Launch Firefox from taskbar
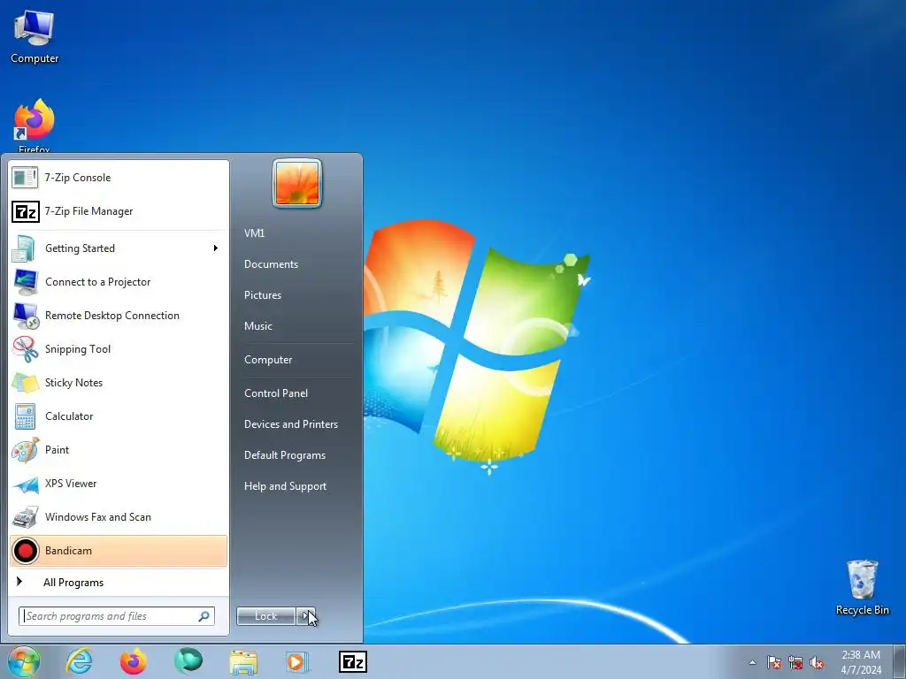Screen dimensions: 906x679 pos(134,661)
